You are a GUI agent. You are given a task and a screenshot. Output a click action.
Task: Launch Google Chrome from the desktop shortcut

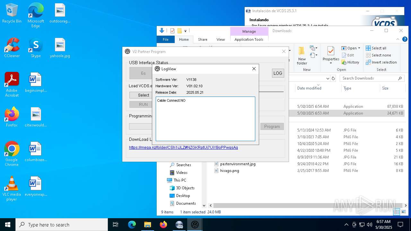pos(12,154)
